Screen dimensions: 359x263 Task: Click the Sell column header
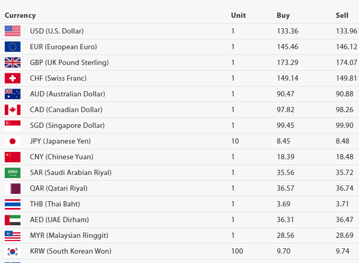342,15
